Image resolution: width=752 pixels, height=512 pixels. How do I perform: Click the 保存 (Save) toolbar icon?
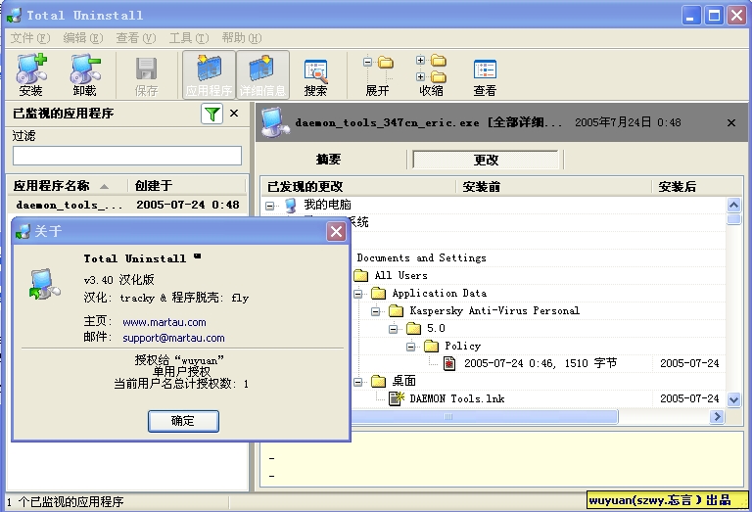pyautogui.click(x=146, y=74)
